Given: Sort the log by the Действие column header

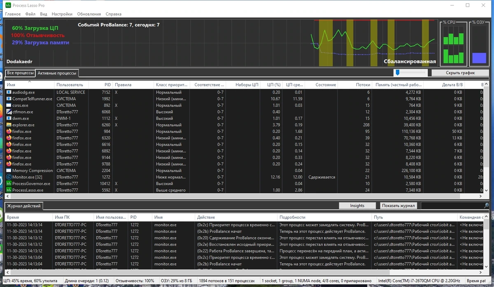Looking at the screenshot, I should tap(237, 217).
